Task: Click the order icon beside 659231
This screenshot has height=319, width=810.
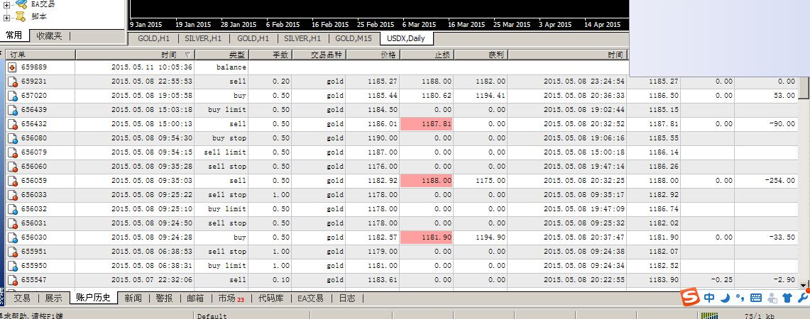Action: coord(12,82)
